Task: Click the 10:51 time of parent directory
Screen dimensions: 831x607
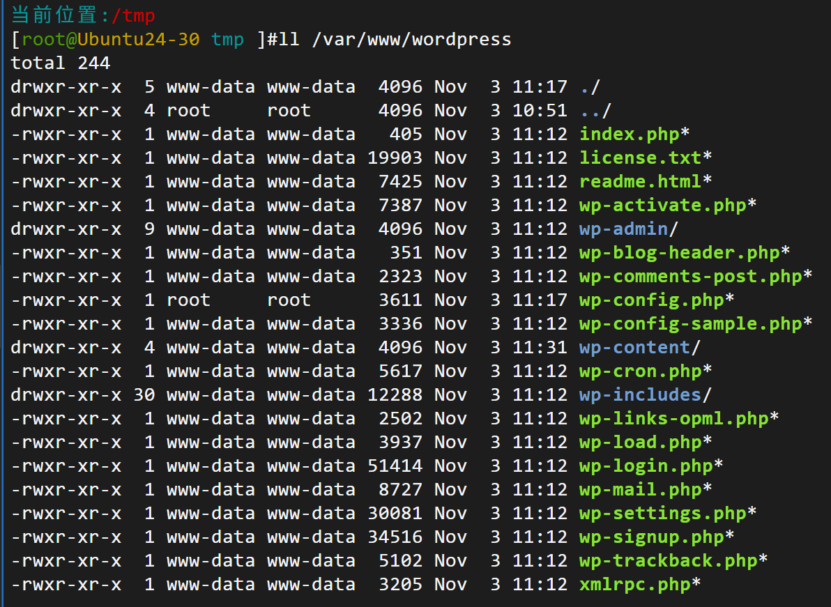Action: point(540,111)
